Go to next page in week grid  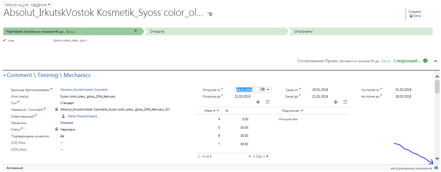(x=267, y=156)
